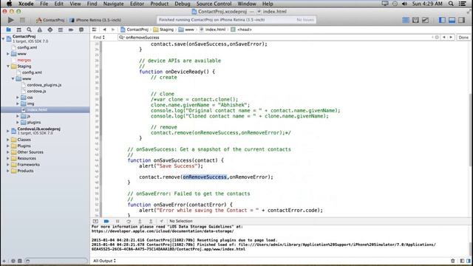Click the Staging jump bar segment

pos(163,30)
